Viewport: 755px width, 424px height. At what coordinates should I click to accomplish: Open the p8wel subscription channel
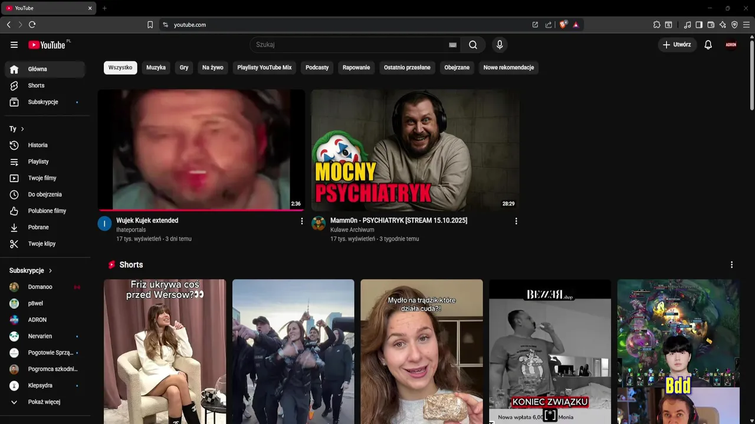(x=45, y=303)
